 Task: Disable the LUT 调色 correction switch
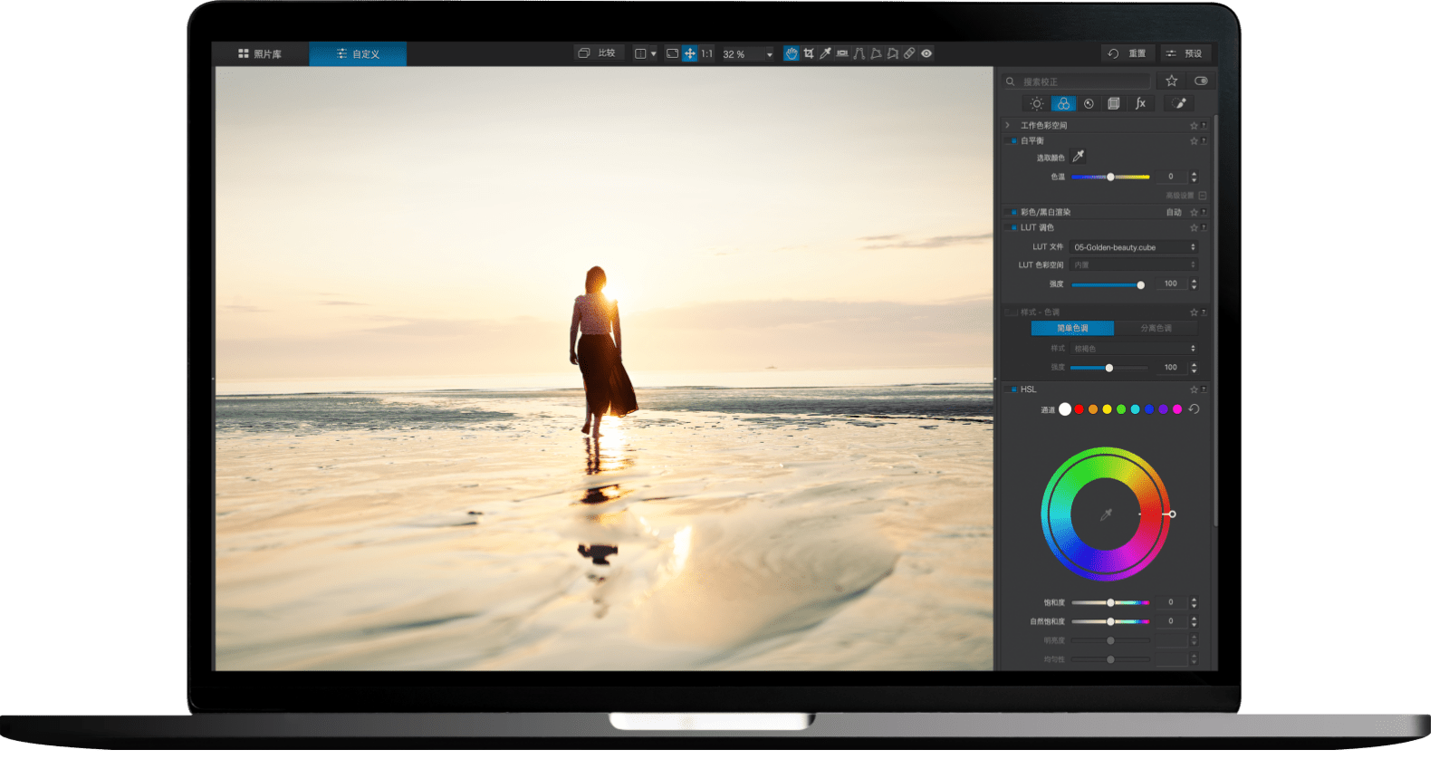[x=1012, y=228]
